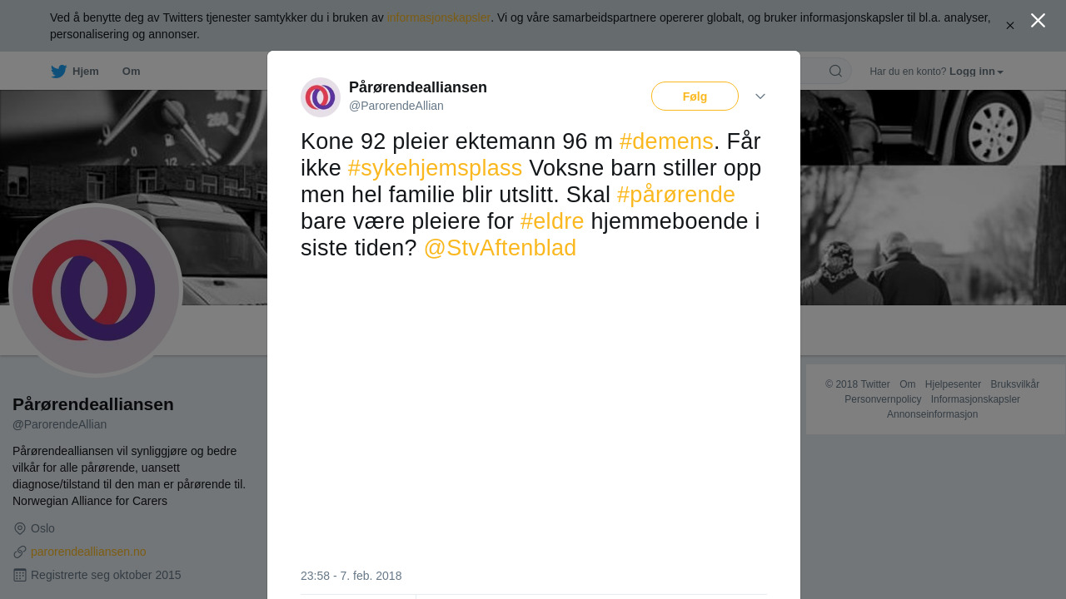Follow Pårørendealliansen with Følg button

(x=695, y=97)
